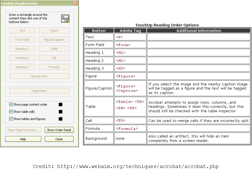Image resolution: width=252 pixels, height=171 pixels.
Task: Open color swatch for tables and figures
Action: pos(61,119)
